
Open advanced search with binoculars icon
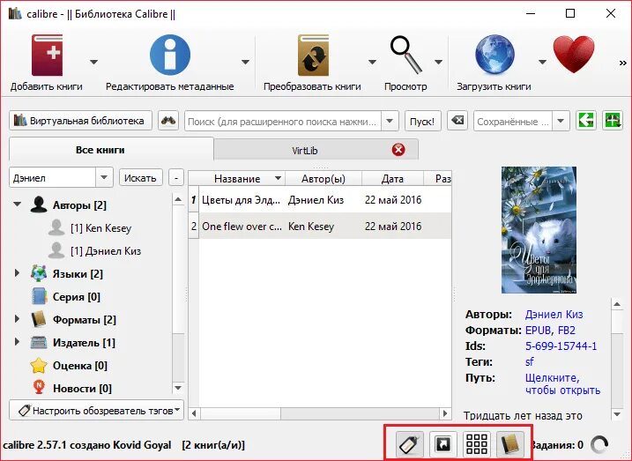click(x=168, y=121)
